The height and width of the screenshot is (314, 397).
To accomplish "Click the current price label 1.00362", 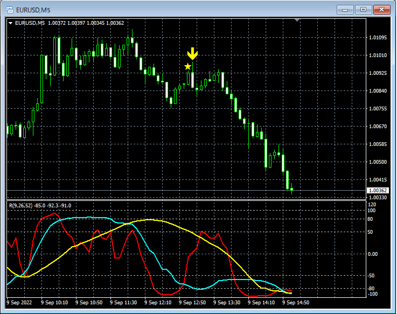I will (378, 191).
